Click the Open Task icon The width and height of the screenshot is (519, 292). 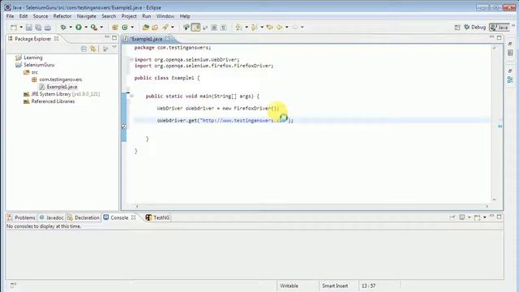point(155,28)
